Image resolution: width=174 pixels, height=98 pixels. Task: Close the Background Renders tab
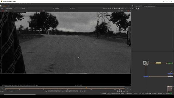(156, 6)
